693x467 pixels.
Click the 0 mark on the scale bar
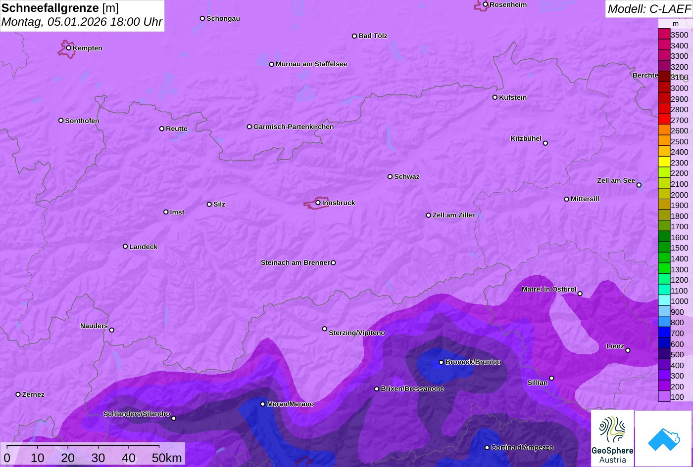[x=7, y=458]
